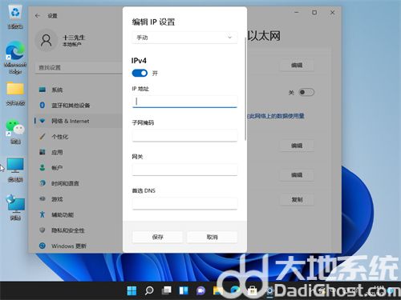401x300 pixels.
Task: Toggle the 关 switch in 以太网 page
Action: point(306,92)
